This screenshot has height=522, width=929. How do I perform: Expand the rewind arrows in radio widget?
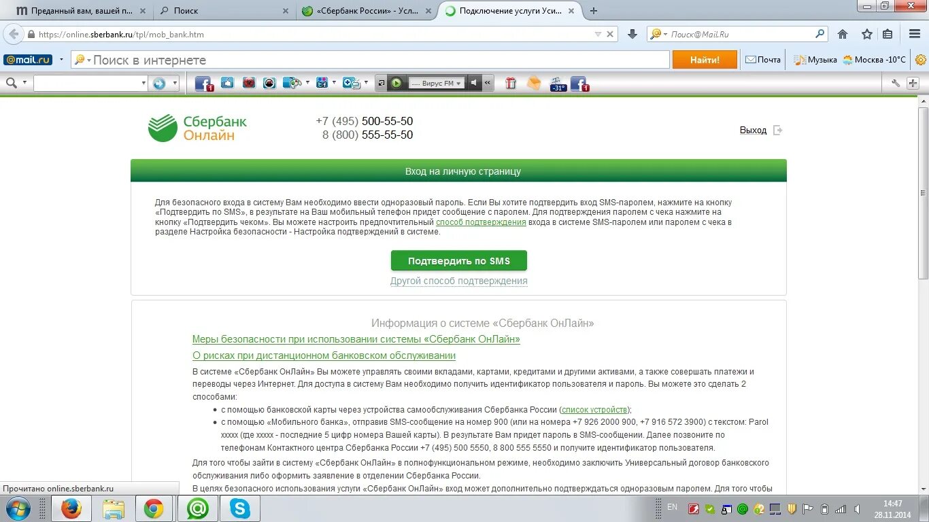point(488,83)
